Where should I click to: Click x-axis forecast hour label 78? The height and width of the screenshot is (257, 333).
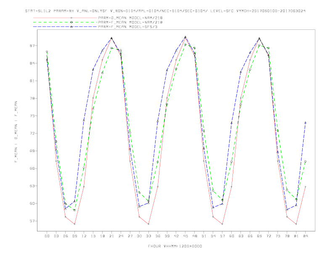pyautogui.click(x=287, y=236)
